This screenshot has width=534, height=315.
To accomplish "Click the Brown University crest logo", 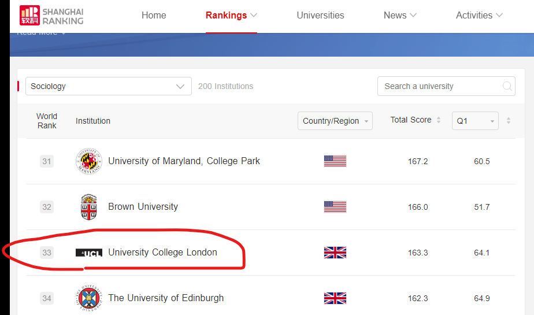I will point(88,207).
